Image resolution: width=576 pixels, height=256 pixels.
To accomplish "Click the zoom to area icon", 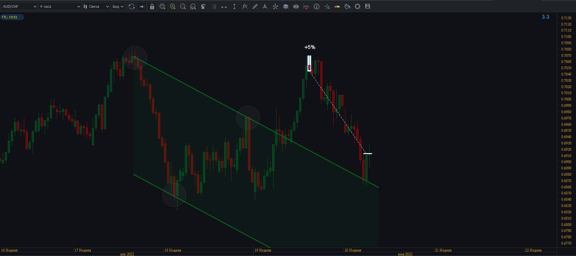I will coord(193,7).
